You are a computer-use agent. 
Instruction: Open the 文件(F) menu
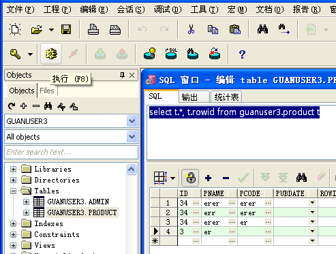pyautogui.click(x=20, y=10)
